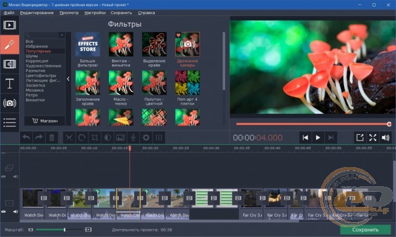This screenshot has width=396, height=237.
Task: Select the Масло - мелко filter
Action: (121, 83)
